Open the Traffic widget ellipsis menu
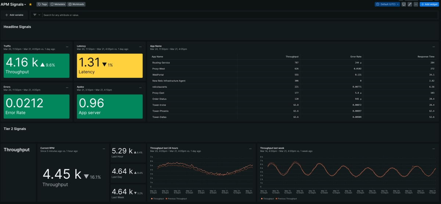This screenshot has width=441, height=204. click(67, 47)
